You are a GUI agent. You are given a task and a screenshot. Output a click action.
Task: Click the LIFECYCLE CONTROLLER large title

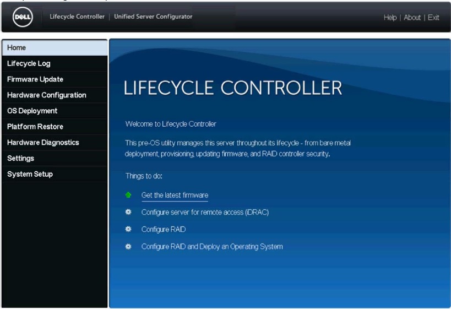[x=233, y=88]
